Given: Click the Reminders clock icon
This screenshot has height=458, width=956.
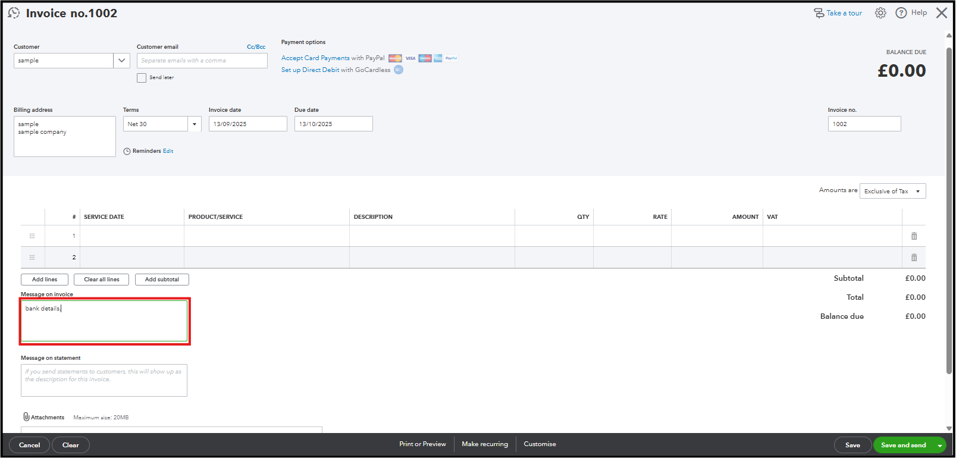Looking at the screenshot, I should [127, 151].
